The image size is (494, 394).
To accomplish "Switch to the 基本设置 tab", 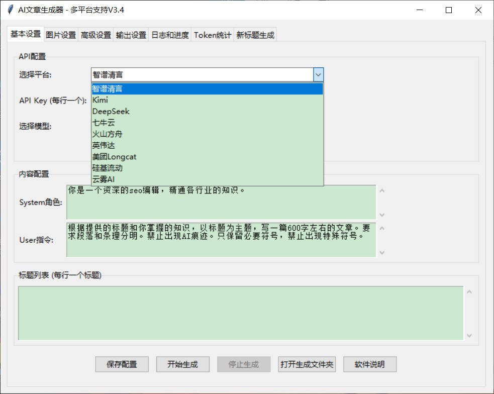I will pyautogui.click(x=26, y=34).
